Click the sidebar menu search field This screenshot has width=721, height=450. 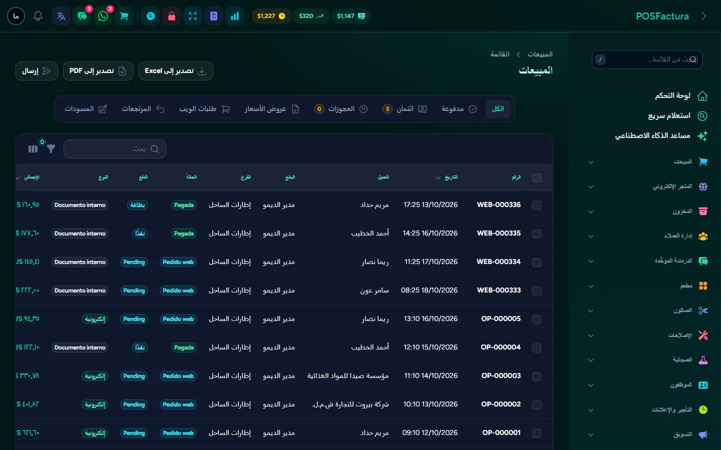(x=647, y=59)
